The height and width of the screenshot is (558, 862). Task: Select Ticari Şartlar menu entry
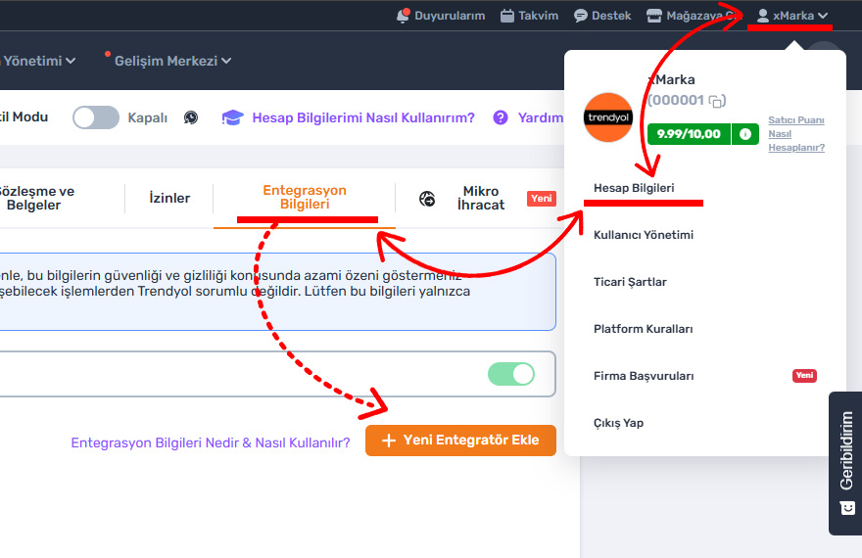point(630,282)
